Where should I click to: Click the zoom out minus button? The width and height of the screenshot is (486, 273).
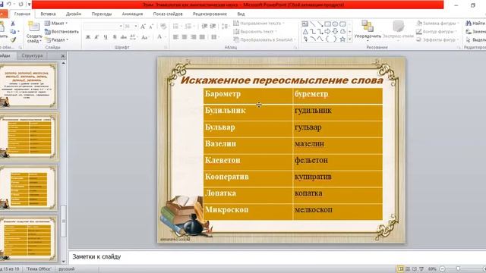443,269
